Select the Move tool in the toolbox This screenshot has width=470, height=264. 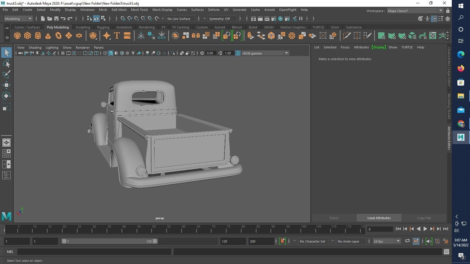pyautogui.click(x=6, y=85)
